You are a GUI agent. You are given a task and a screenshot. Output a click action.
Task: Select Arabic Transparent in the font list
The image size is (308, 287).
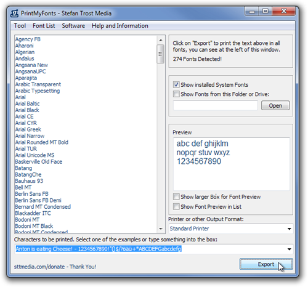click(x=38, y=84)
